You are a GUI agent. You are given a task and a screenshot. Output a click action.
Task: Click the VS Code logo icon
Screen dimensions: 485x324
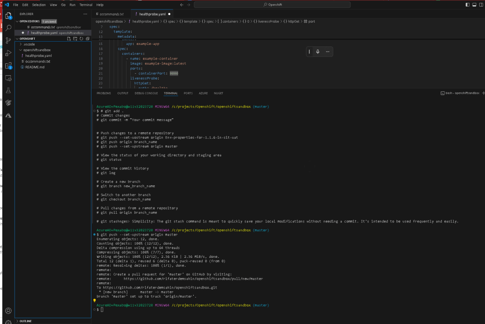pos(7,5)
